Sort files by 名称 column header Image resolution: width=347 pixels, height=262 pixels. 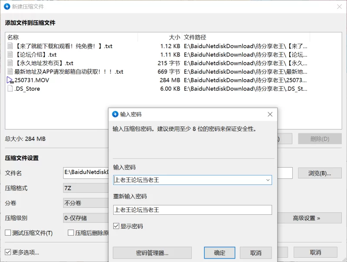(13, 37)
